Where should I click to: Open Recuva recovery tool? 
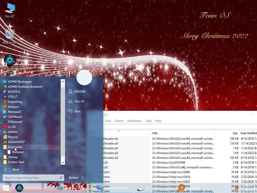[10, 137]
